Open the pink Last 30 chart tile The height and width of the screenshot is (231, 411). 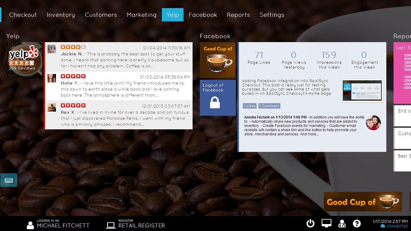pos(402,73)
